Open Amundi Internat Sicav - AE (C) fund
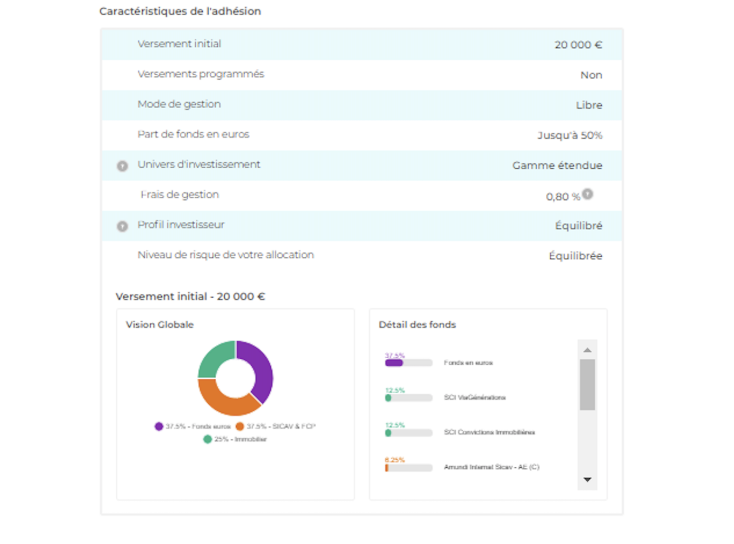 (491, 467)
